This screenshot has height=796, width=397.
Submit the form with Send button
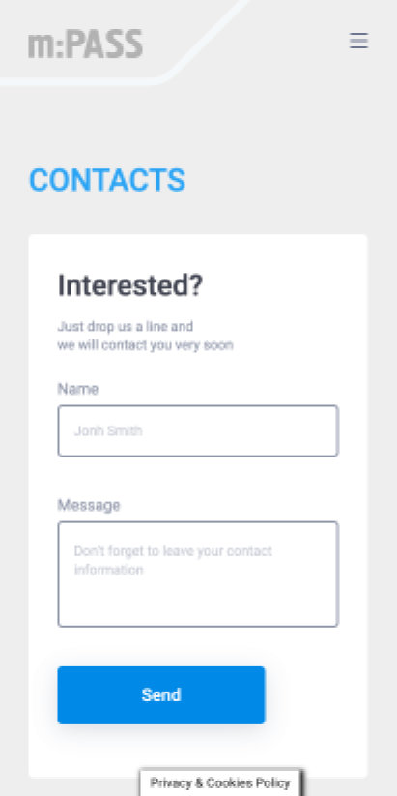pos(161,695)
